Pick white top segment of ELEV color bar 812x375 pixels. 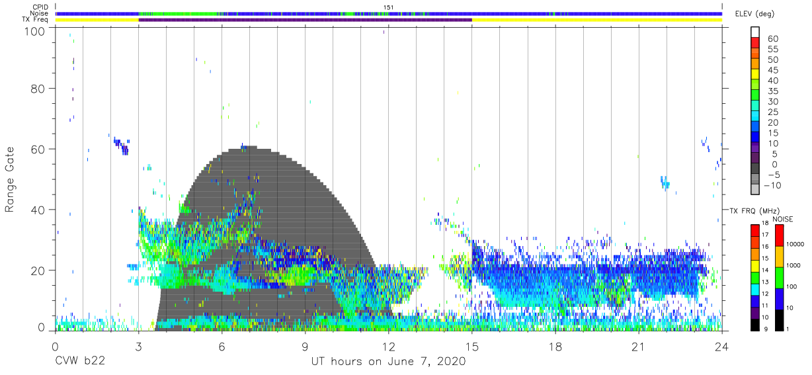point(756,31)
